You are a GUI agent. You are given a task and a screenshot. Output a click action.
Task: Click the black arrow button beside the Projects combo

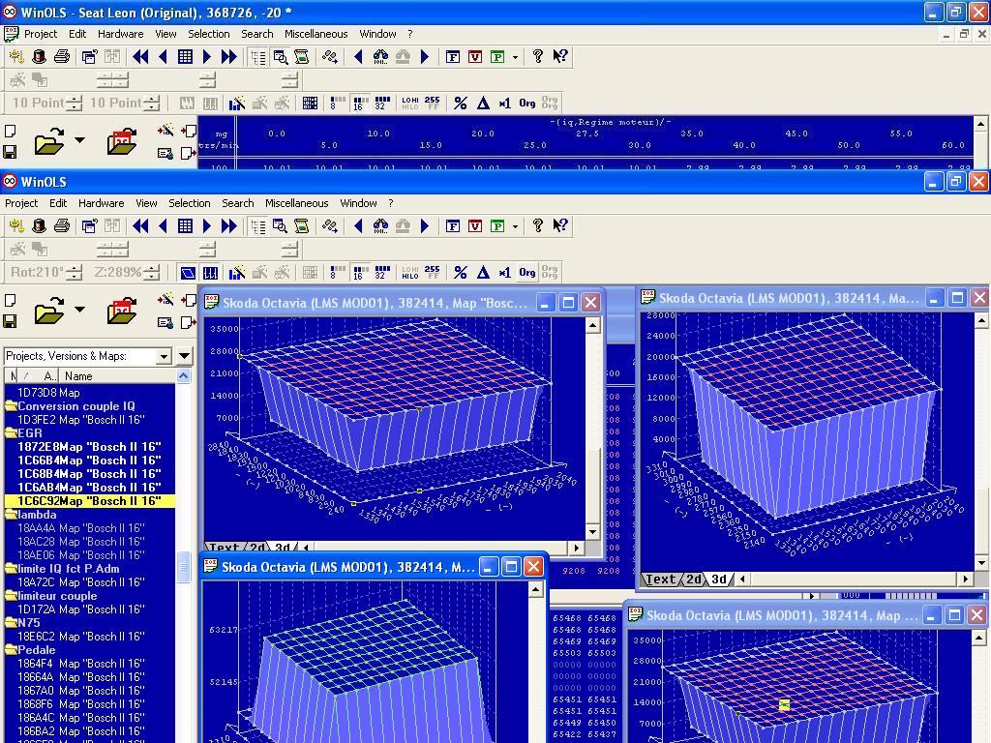point(184,356)
